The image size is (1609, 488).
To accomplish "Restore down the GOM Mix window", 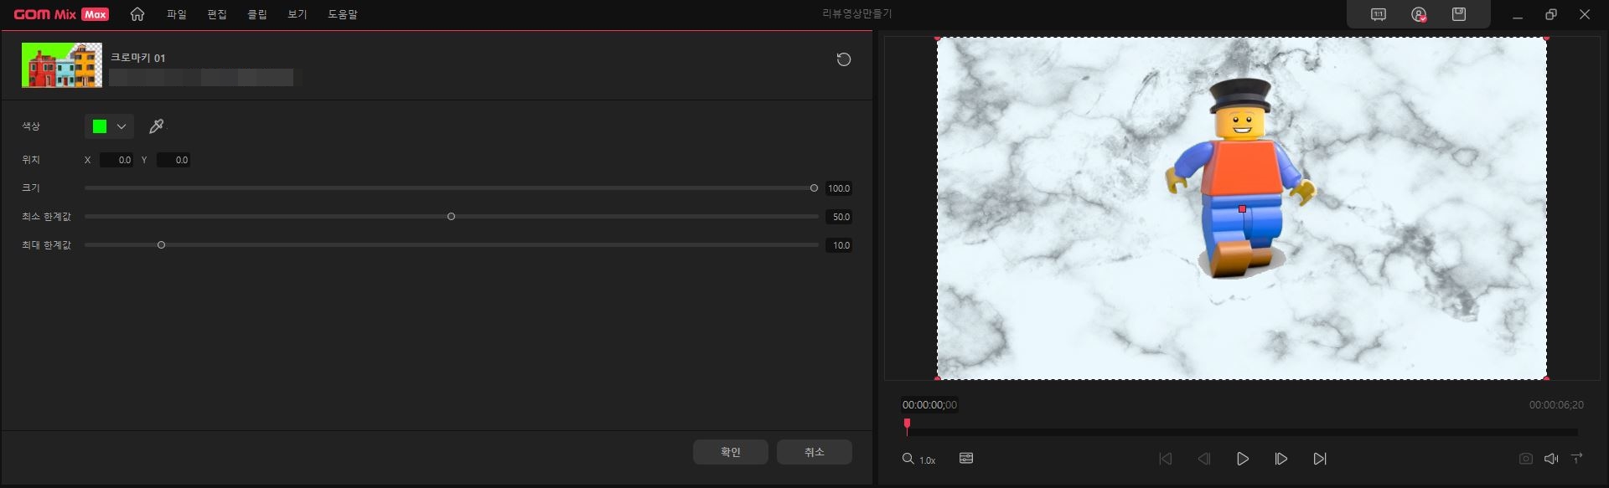I will (x=1551, y=14).
